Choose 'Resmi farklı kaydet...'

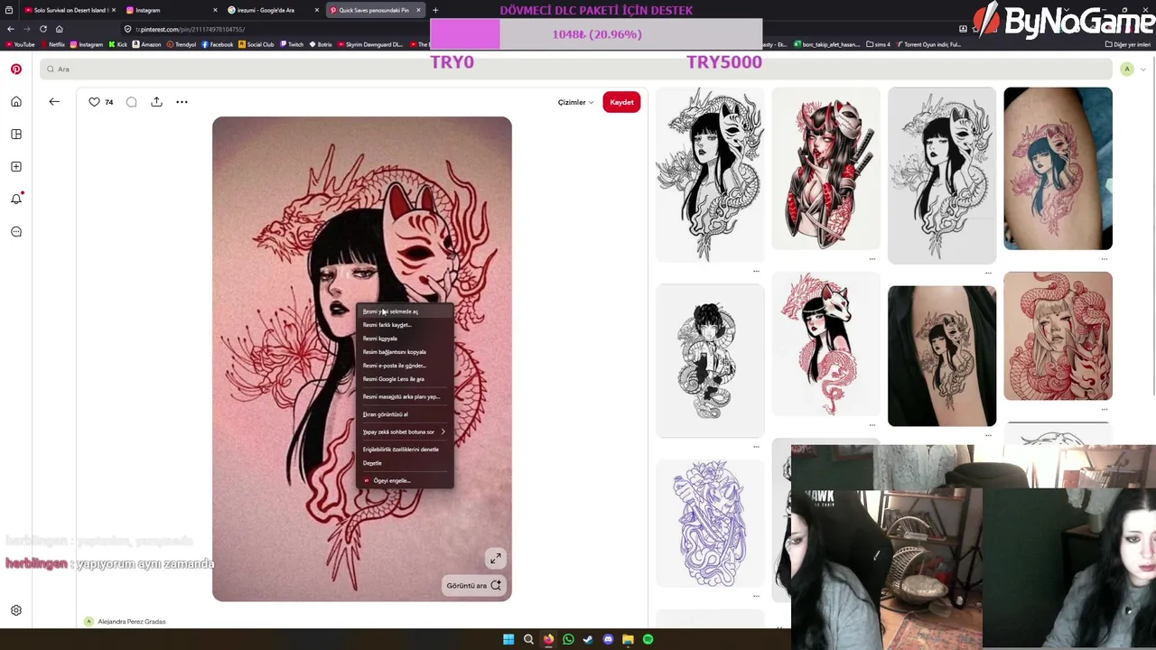(404, 325)
